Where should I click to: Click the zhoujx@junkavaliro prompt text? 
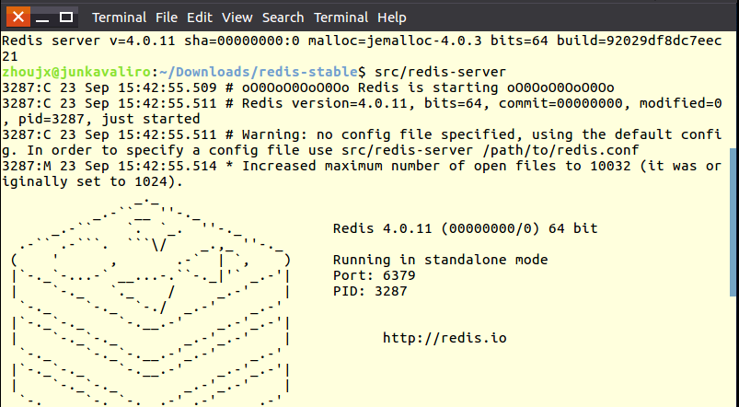click(x=76, y=72)
